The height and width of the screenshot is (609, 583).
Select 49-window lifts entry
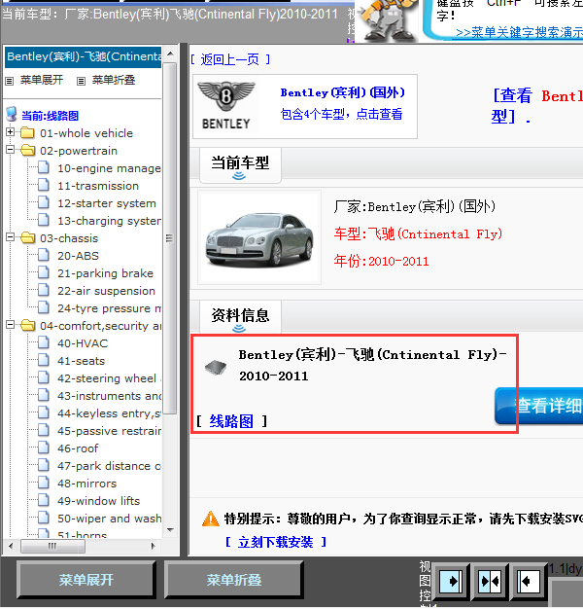click(x=98, y=501)
